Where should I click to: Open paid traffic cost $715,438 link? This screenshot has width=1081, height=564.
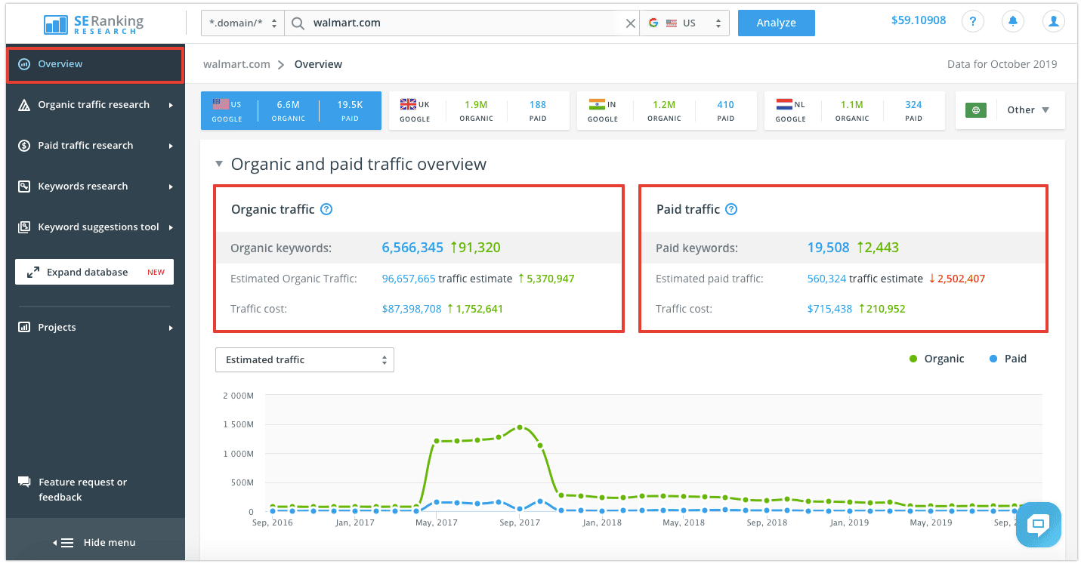(829, 309)
